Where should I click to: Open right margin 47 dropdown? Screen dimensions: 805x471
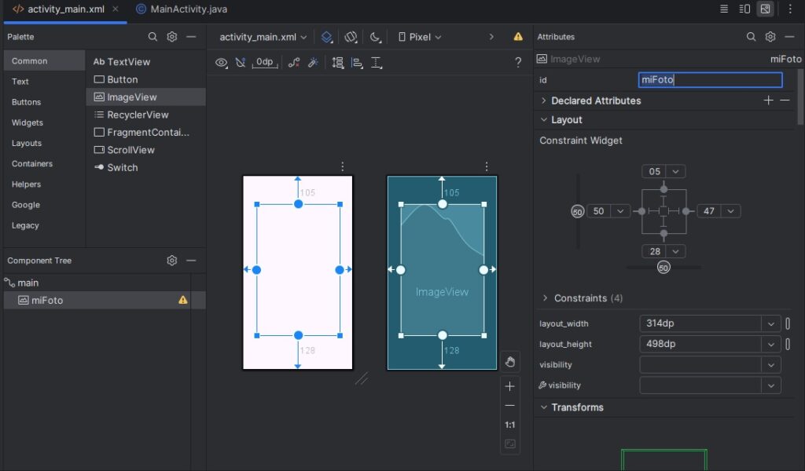(730, 211)
